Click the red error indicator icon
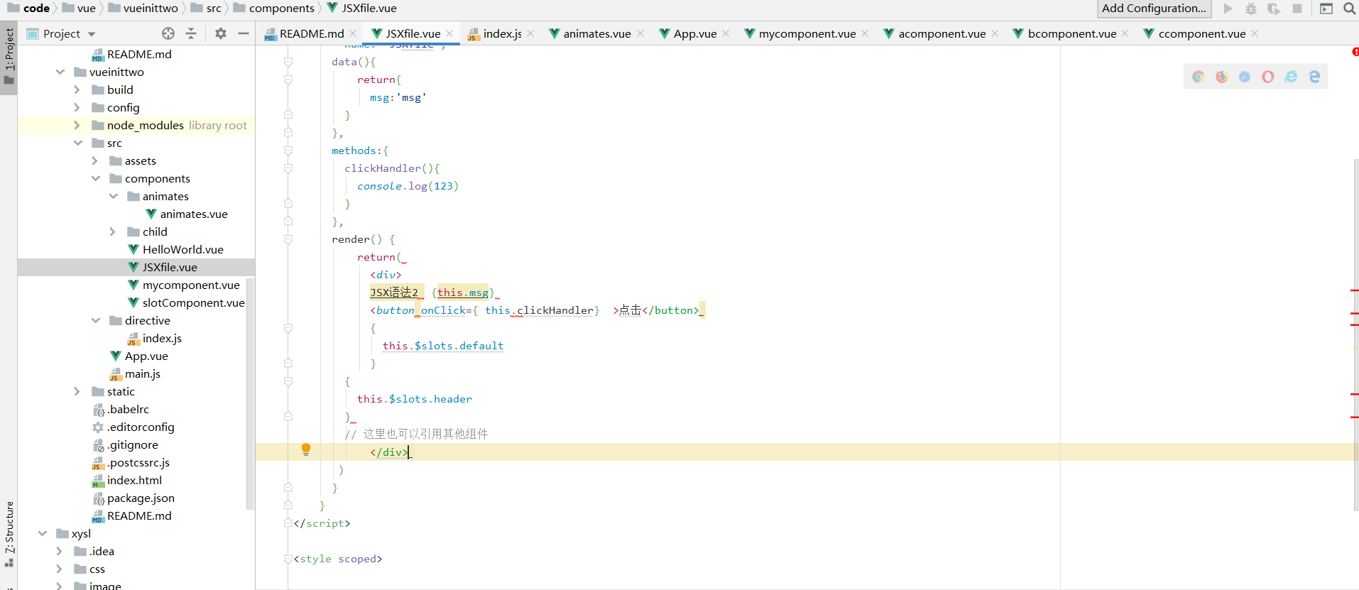1359x590 pixels. click(1355, 52)
